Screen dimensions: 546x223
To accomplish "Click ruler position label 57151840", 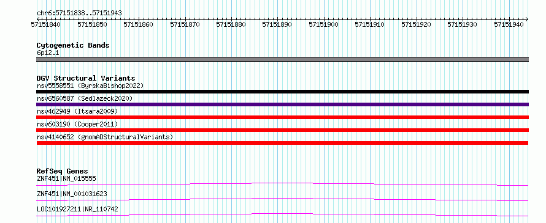I will click(45, 24).
